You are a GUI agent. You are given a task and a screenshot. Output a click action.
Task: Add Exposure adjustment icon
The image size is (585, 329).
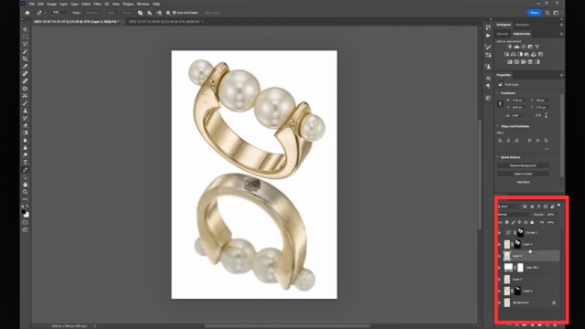[x=530, y=47]
